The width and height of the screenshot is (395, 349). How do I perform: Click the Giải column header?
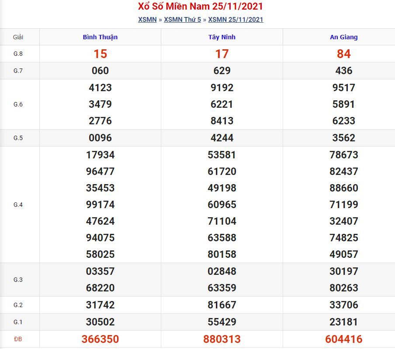click(18, 37)
